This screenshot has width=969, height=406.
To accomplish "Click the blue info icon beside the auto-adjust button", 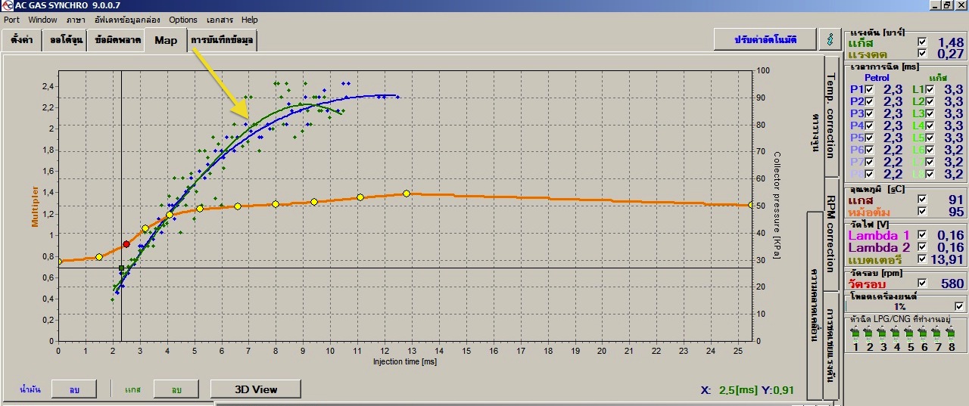I will click(830, 39).
